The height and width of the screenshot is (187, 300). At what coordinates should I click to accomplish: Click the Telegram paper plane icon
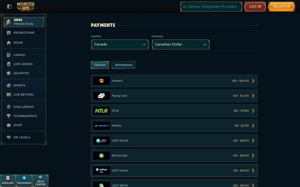click(x=24, y=178)
